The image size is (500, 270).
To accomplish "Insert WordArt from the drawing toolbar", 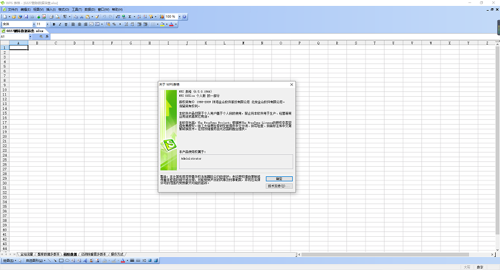I will coord(85,261).
